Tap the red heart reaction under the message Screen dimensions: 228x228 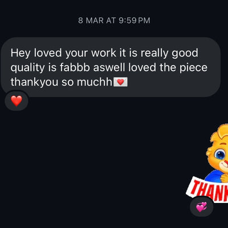(17, 101)
